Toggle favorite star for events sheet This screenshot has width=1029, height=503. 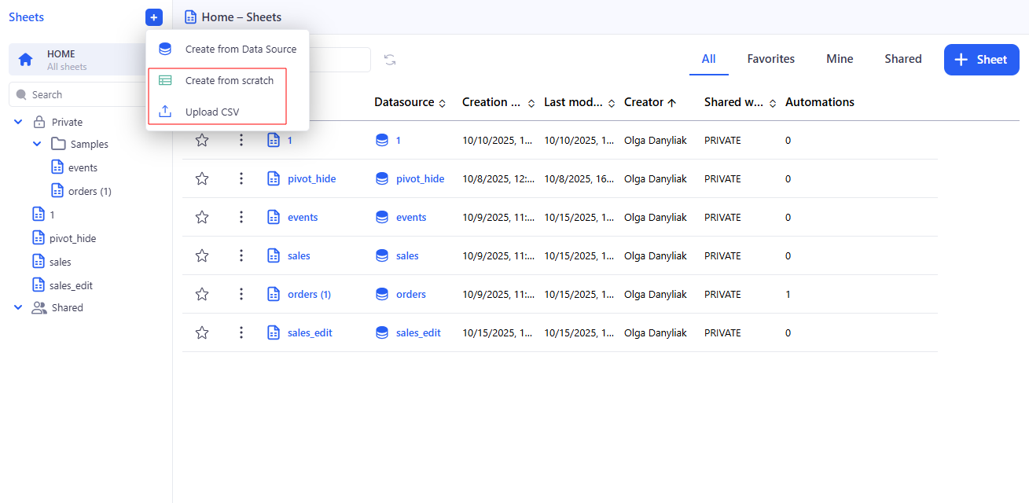(202, 217)
